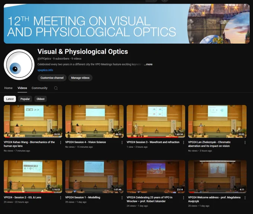Open options menu for Session 4 Vision Science
Screen dimensions: 253x214
[122, 142]
